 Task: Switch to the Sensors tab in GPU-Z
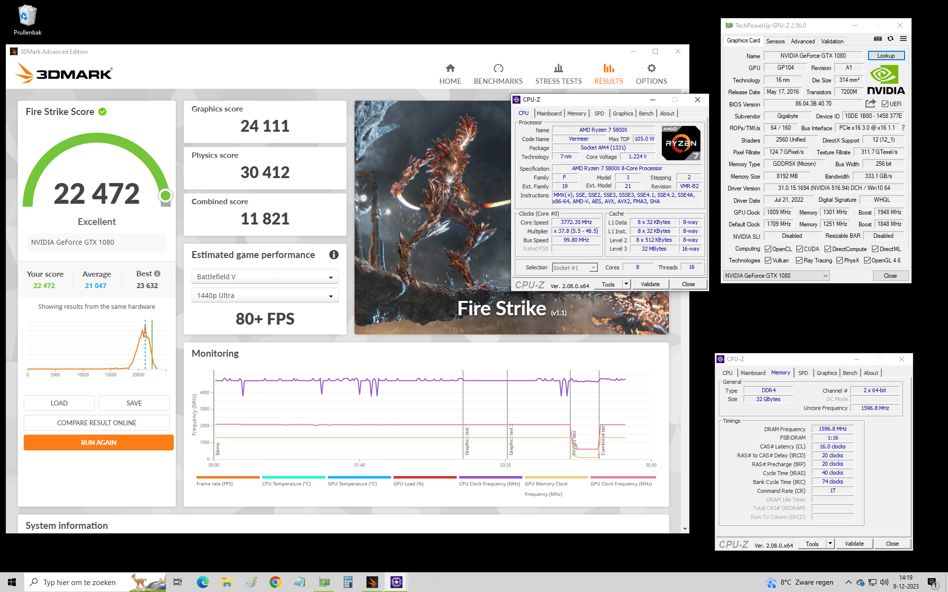coord(775,41)
